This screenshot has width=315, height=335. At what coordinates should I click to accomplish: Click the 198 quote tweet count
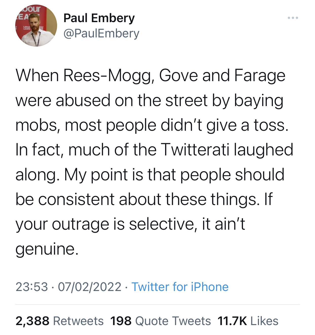(121, 321)
